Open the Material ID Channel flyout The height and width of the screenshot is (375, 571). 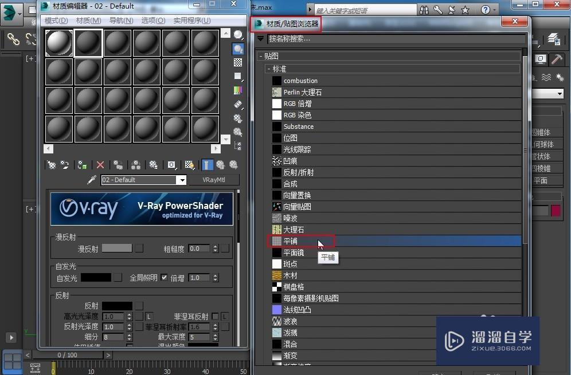point(171,165)
